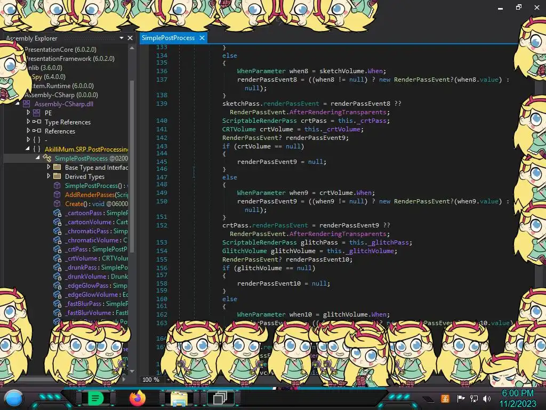Screen dimensions: 546x410
Task: Open Firefox from the taskbar
Action: coord(137,398)
